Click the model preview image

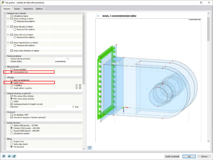point(148,80)
